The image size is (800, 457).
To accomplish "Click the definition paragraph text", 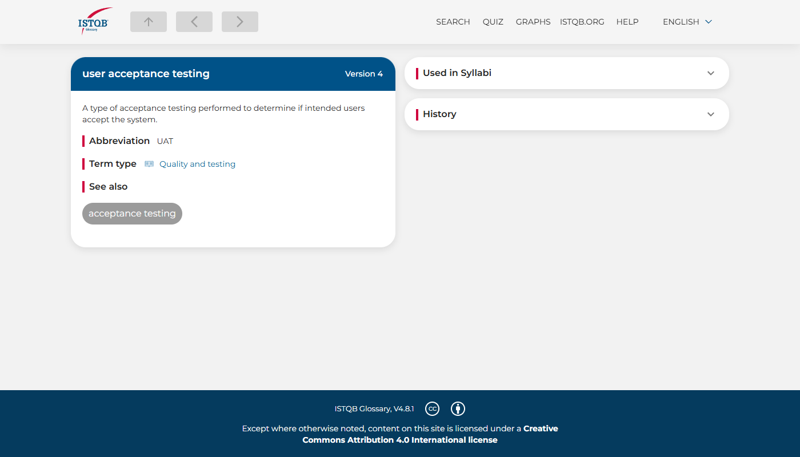I will tap(223, 114).
